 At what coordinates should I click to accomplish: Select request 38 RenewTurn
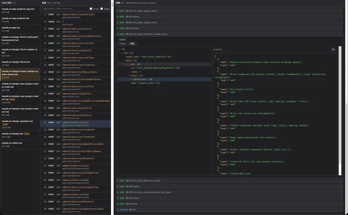pyautogui.click(x=75, y=203)
